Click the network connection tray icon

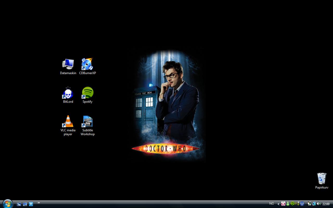click(314, 204)
